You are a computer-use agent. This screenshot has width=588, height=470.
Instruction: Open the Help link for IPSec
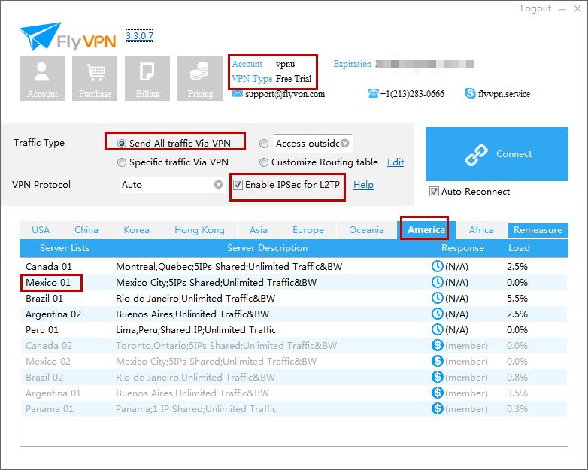[x=363, y=185]
